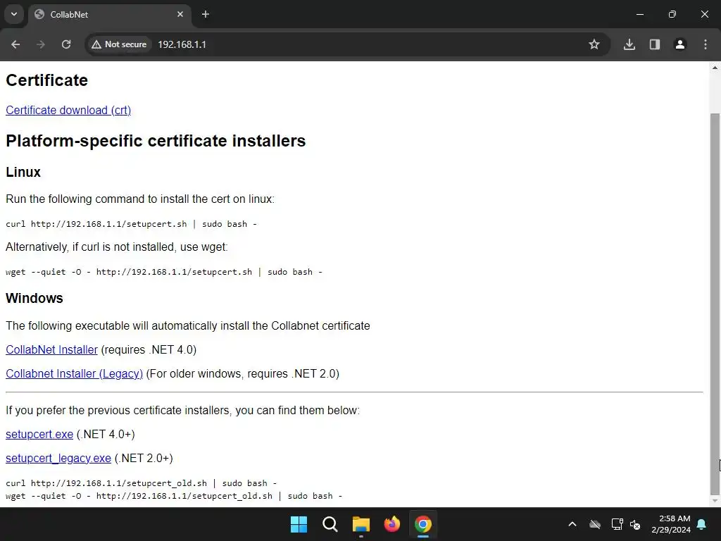Viewport: 721px width, 541px height.
Task: Open the tab search dropdown
Action: 14,14
